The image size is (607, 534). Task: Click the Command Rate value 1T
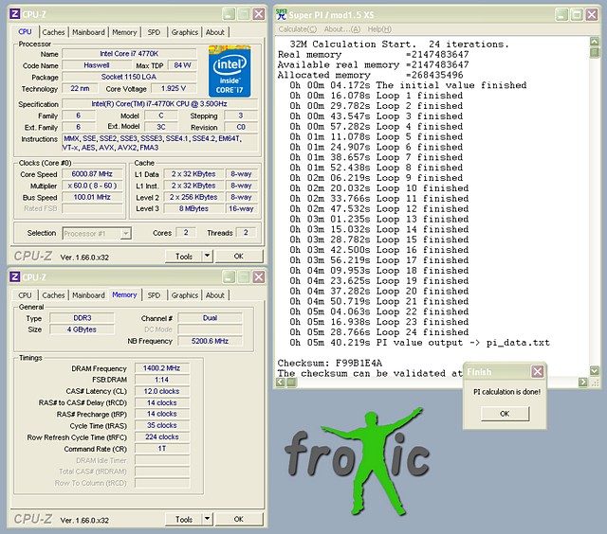[x=162, y=449]
